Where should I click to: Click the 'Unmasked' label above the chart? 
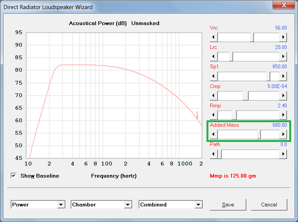pos(145,24)
